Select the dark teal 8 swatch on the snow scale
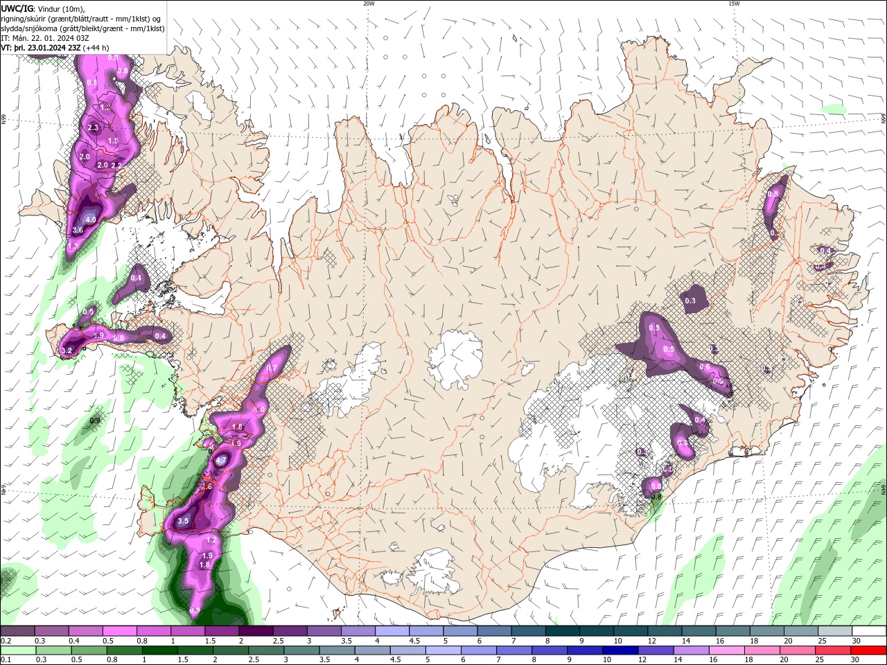 [562, 631]
